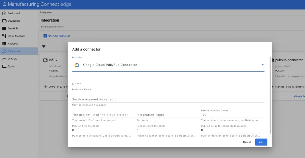
Task: Expand the Provider dropdown arrow
Action: [263, 65]
